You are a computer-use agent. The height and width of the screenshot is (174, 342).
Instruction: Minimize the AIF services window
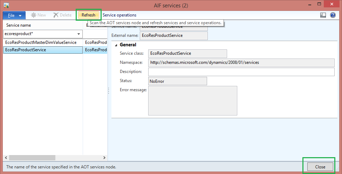pos(310,4)
